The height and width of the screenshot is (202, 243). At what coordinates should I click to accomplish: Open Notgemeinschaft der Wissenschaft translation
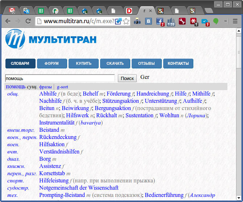coord(79,188)
